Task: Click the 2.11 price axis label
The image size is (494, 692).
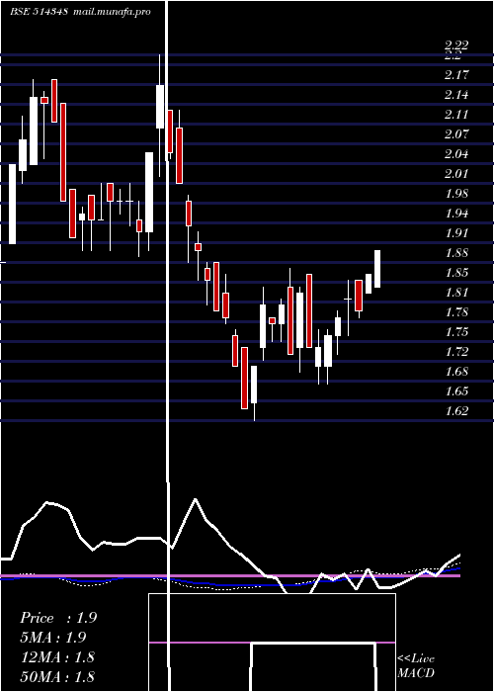Action: point(456,115)
